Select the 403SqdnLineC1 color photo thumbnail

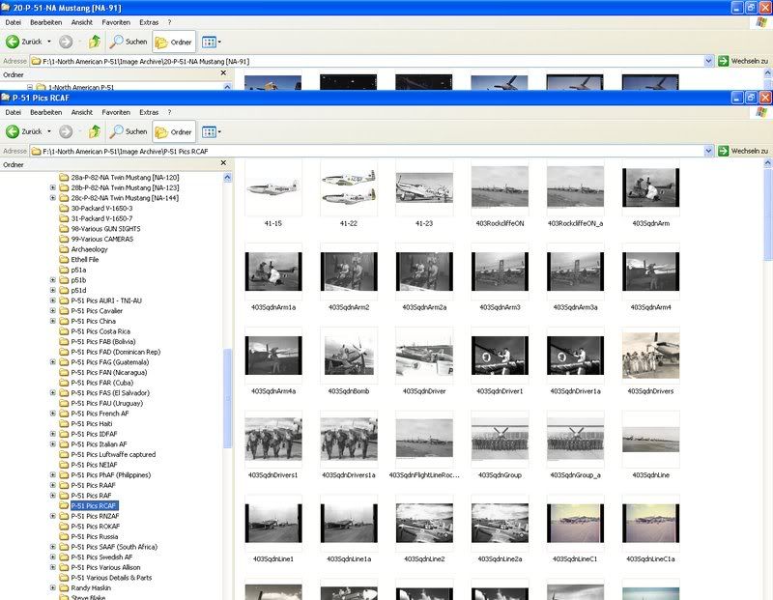pos(575,523)
